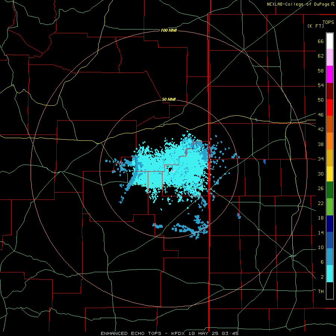Click the KFDX radar site identifier

click(179, 333)
